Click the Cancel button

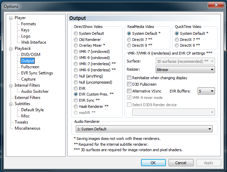(x=181, y=163)
